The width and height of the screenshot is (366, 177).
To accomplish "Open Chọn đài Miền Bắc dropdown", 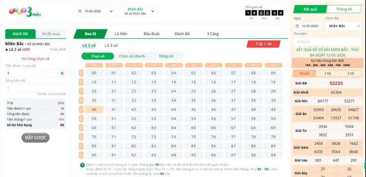I will tap(343, 26).
